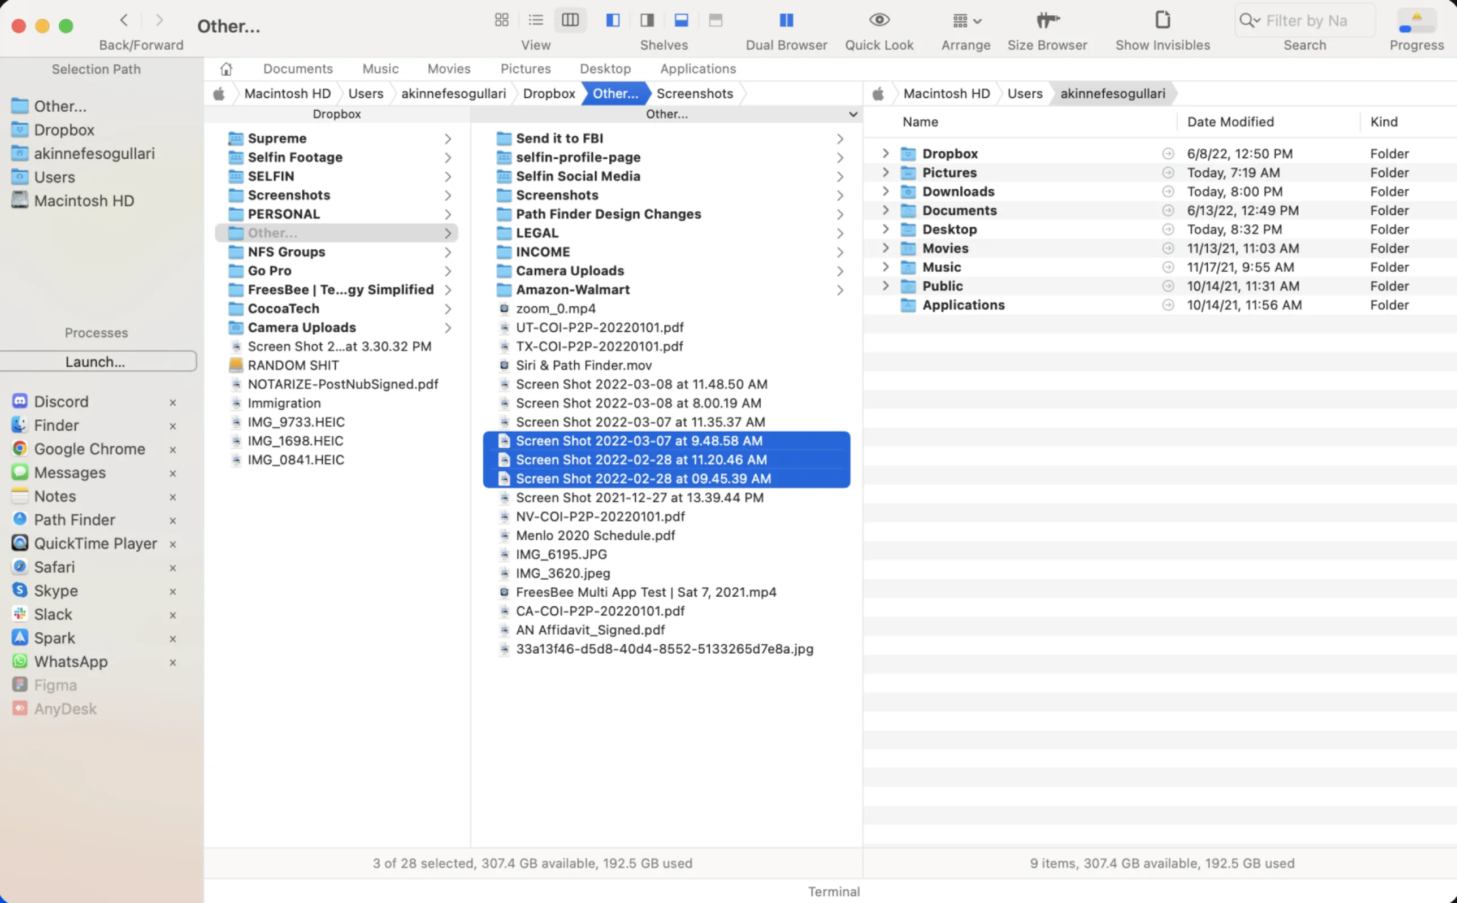Toggle the bottom shelf
1457x903 pixels.
(x=680, y=20)
